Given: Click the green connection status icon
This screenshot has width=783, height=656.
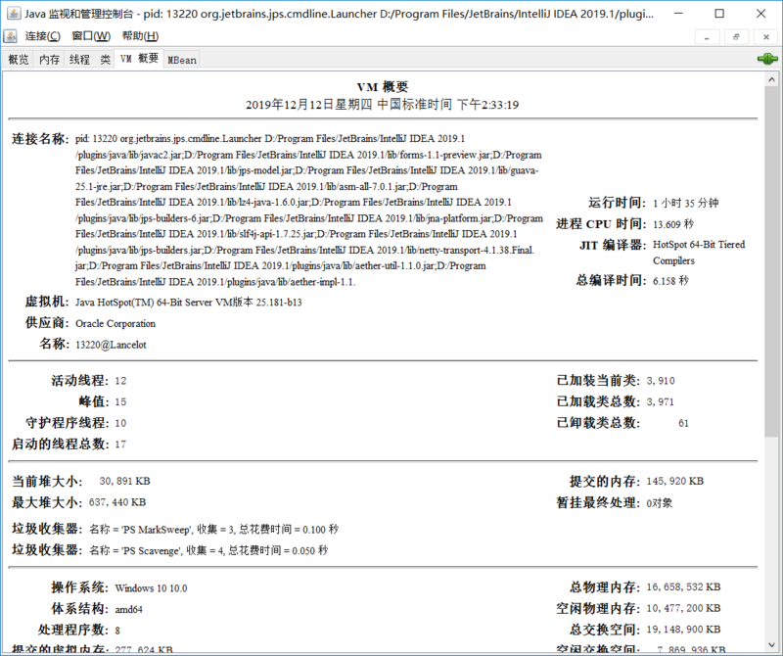Looking at the screenshot, I should pyautogui.click(x=769, y=59).
